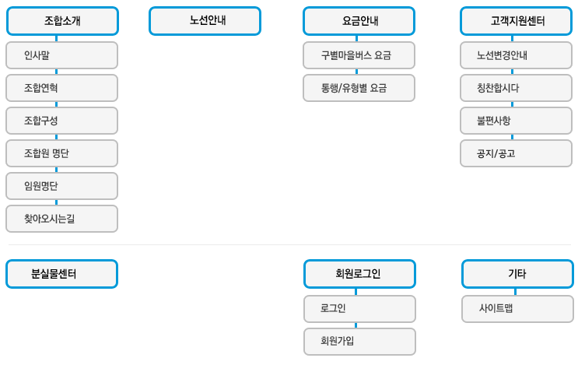
Task: Go to the 공지/공고 page
Action: click(516, 153)
